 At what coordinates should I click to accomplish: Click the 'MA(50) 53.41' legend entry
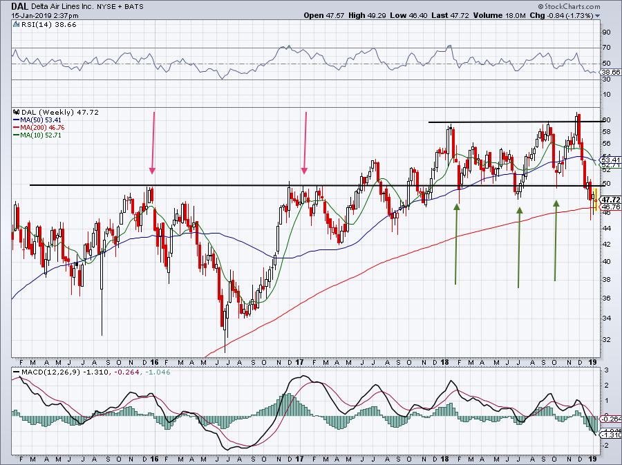point(37,120)
